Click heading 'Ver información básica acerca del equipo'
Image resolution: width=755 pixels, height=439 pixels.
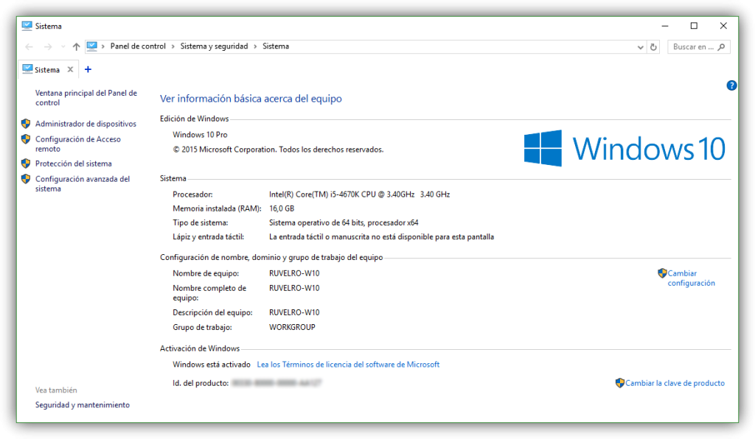[251, 99]
